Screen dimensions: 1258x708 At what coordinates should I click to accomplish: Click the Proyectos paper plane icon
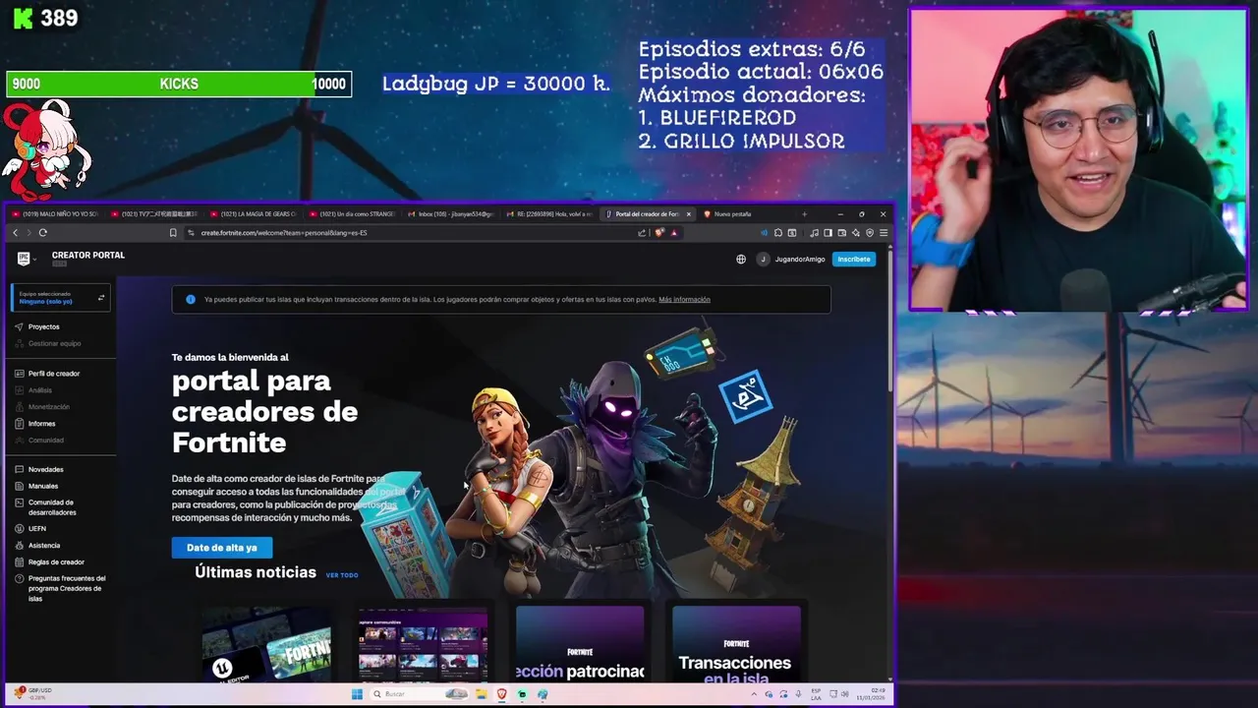coord(20,326)
